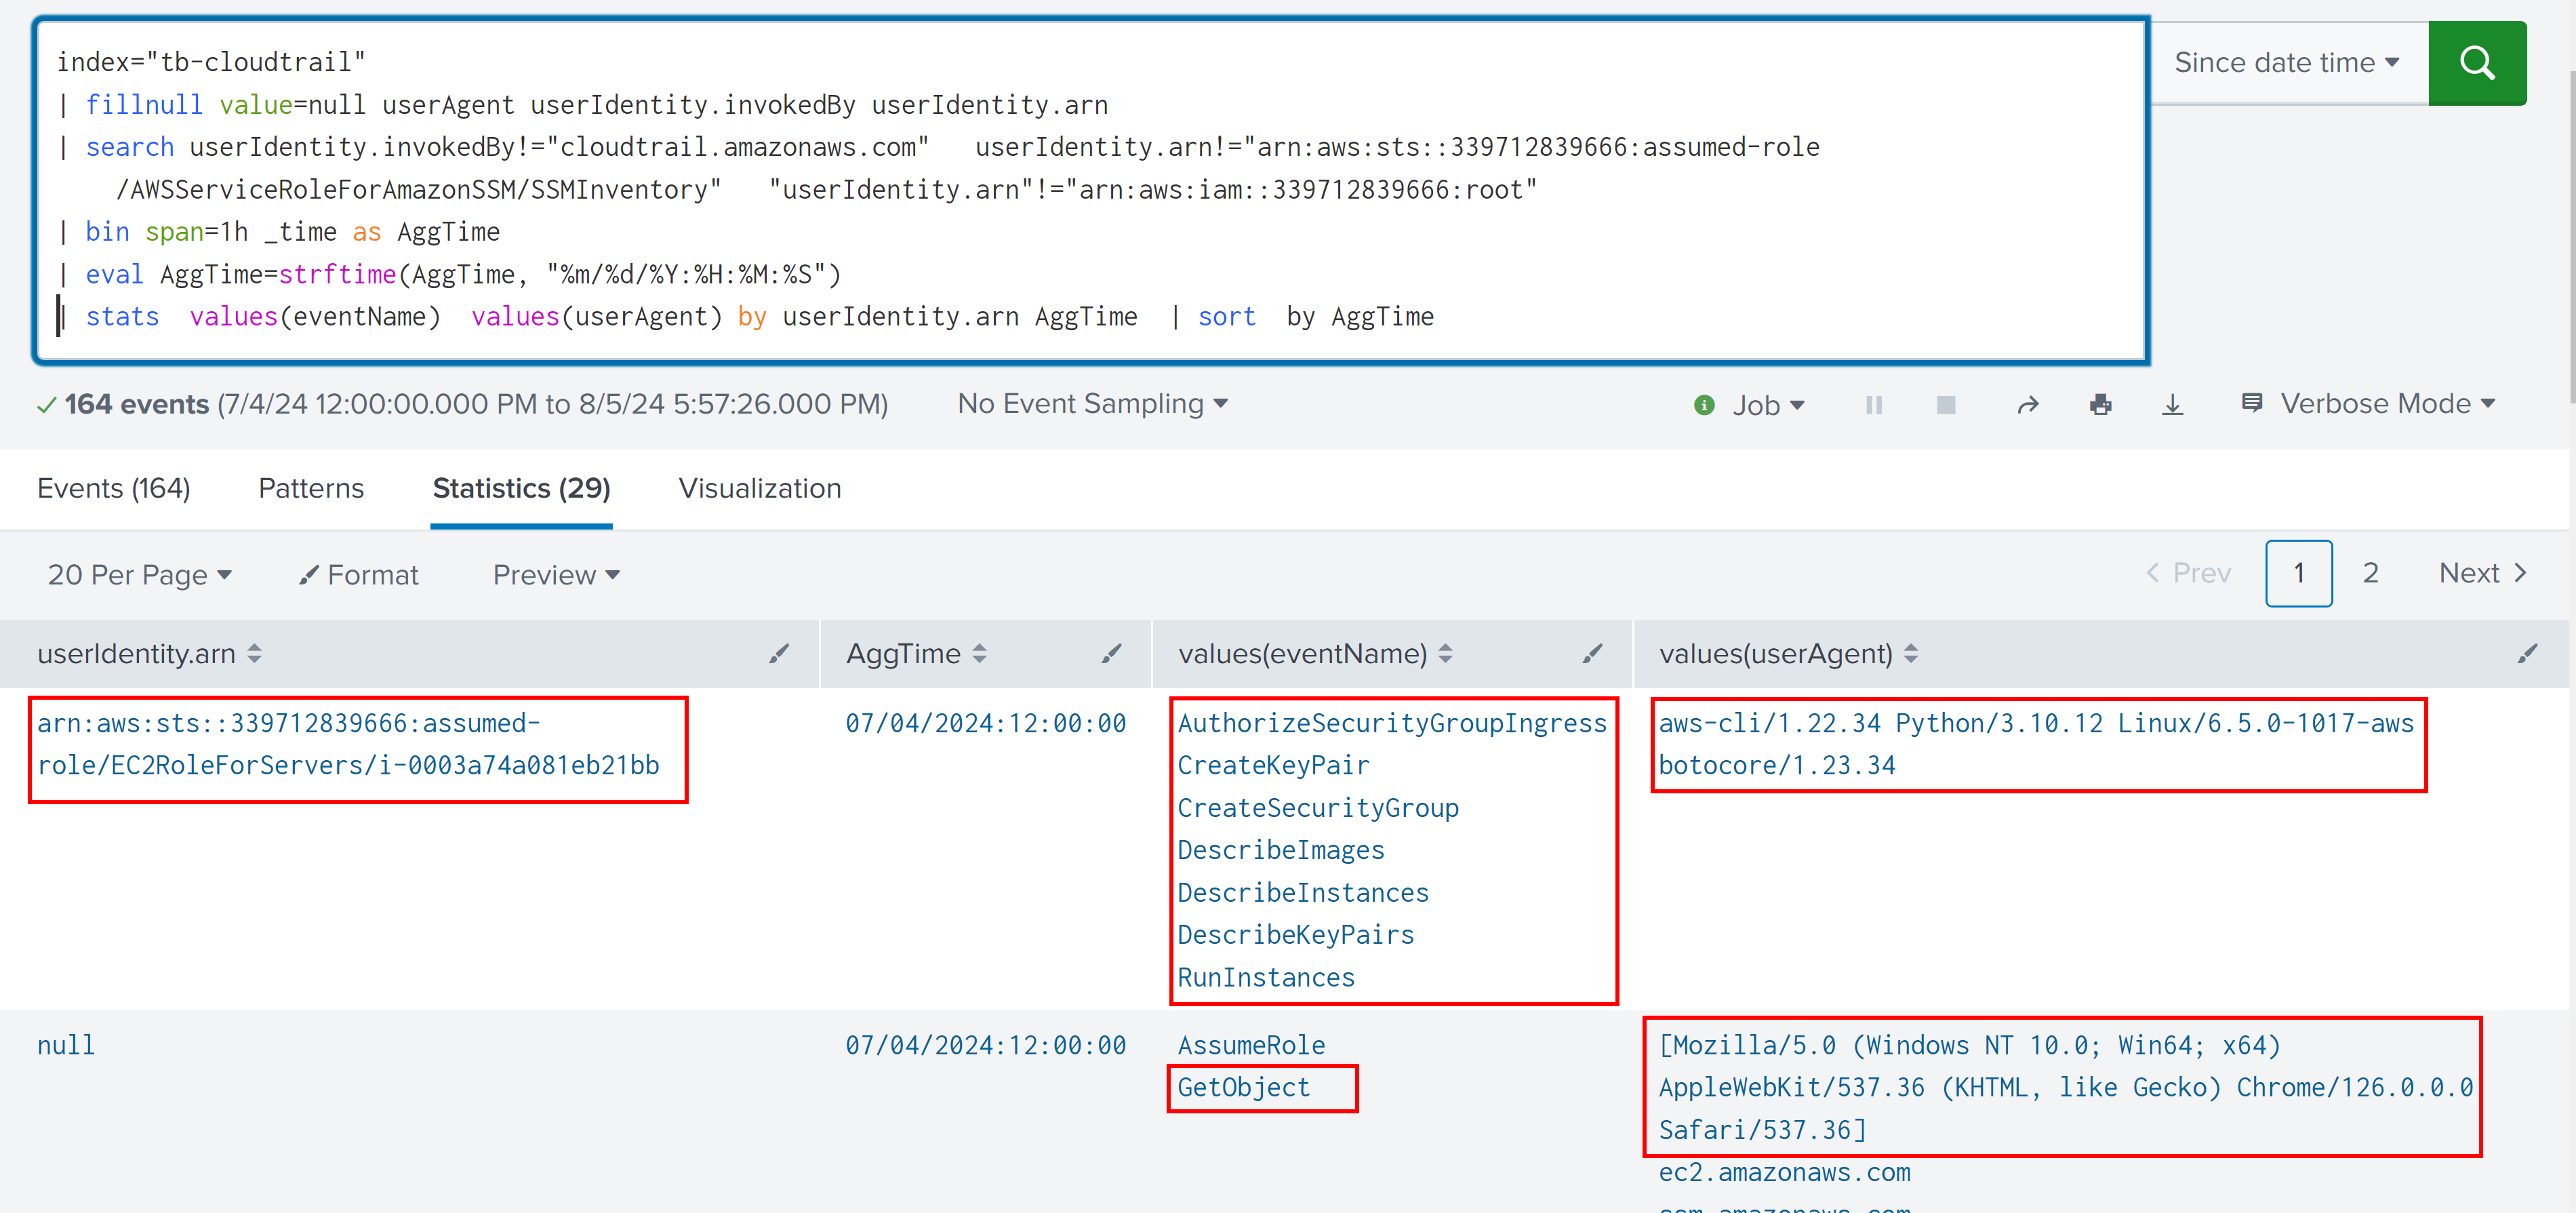Click the GetObject event value
Screen dimensions: 2576x1213
(x=1243, y=1088)
